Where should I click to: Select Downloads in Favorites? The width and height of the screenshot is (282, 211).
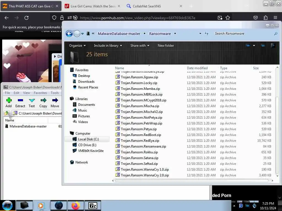(86, 81)
